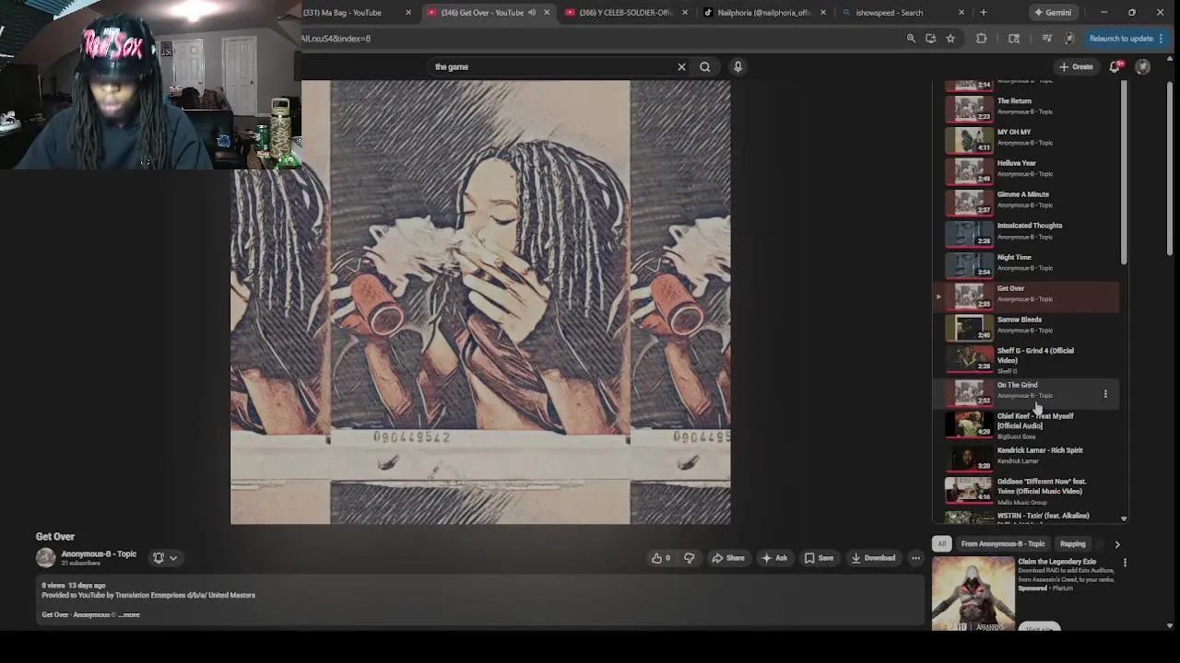This screenshot has height=663, width=1180.
Task: Click Relaunch to update button
Action: click(x=1125, y=39)
